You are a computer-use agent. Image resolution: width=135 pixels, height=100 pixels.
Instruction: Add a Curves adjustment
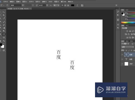point(133,31)
